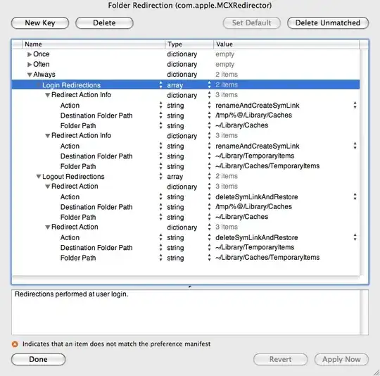
Task: Select the highlighted Login Redirections row
Action: pos(186,85)
